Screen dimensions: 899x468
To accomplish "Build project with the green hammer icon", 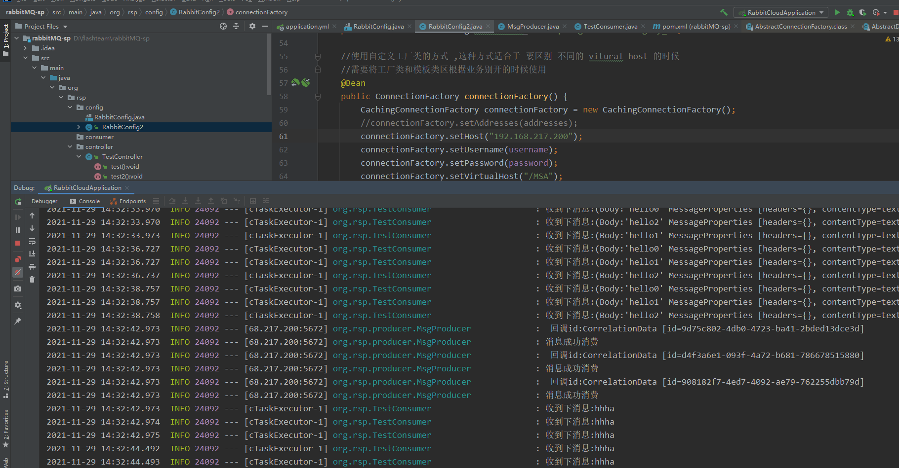I will [724, 12].
